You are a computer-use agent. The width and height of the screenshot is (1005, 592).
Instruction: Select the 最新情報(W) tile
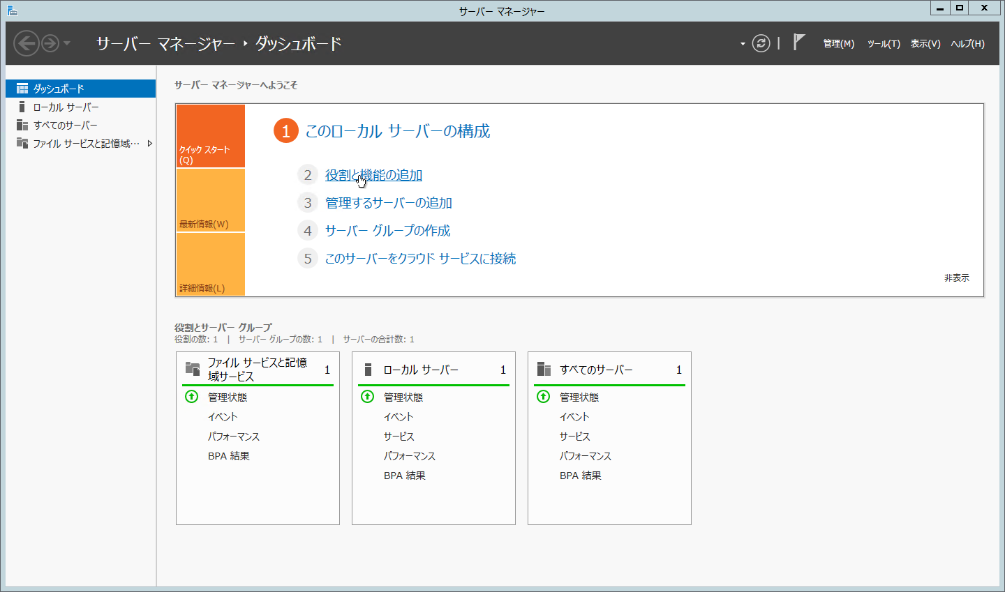[211, 200]
